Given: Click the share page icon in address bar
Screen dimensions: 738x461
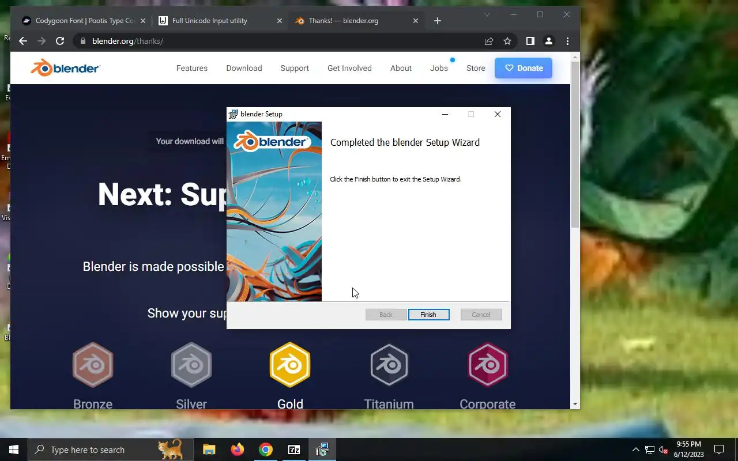Looking at the screenshot, I should click(x=489, y=41).
